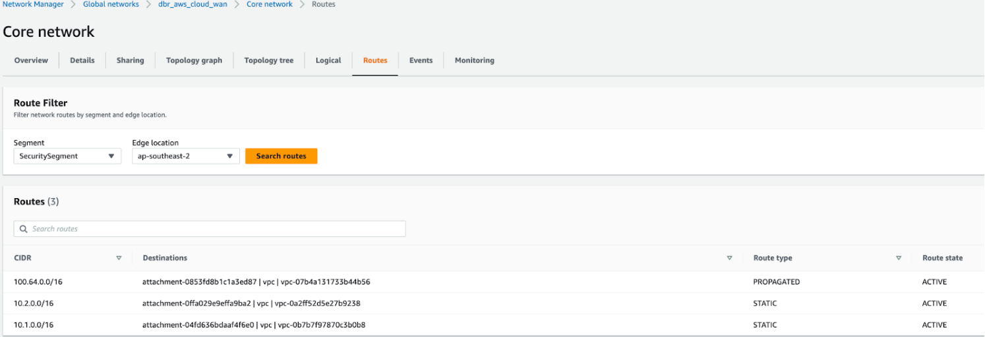
Task: Switch to the Logical tab
Action: (328, 61)
